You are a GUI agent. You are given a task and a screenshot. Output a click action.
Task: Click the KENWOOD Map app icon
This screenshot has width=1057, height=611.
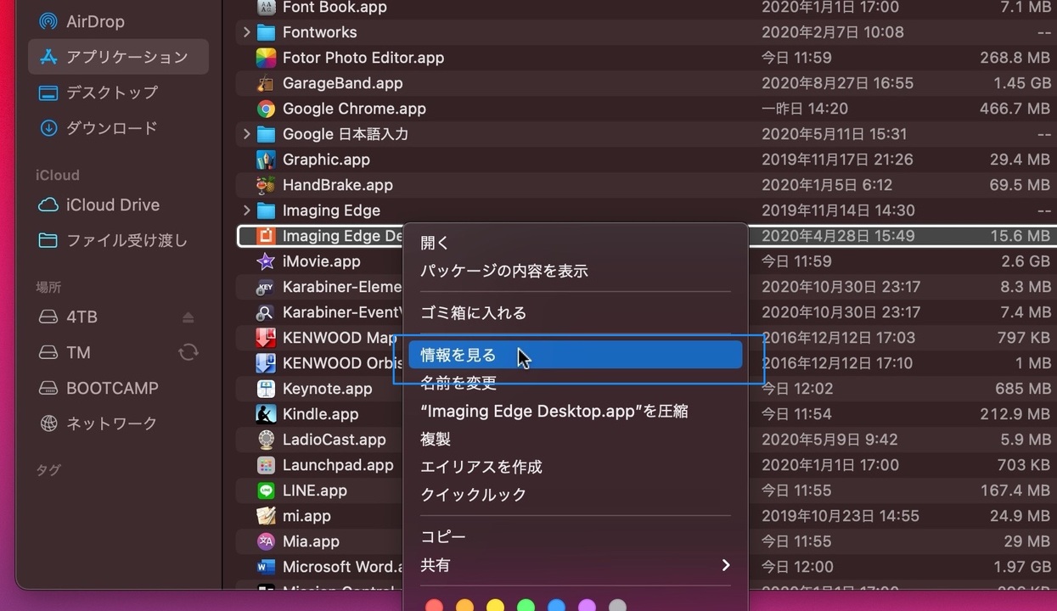[267, 338]
